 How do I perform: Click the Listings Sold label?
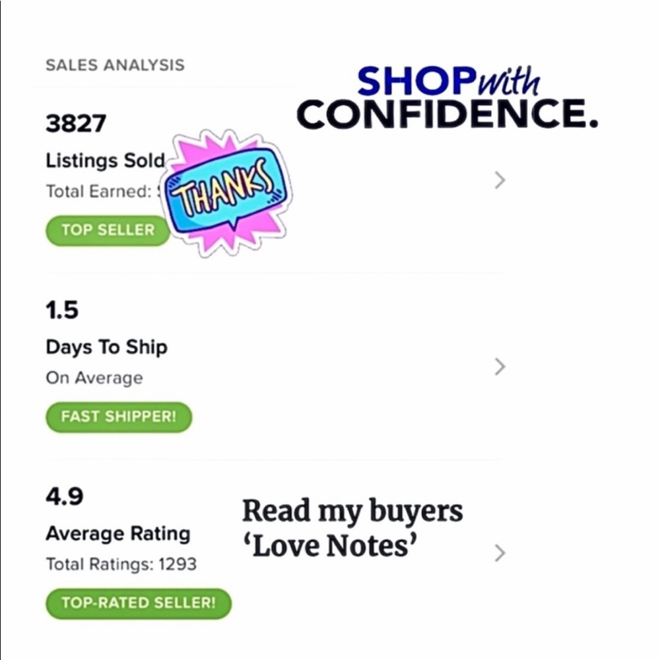point(105,160)
